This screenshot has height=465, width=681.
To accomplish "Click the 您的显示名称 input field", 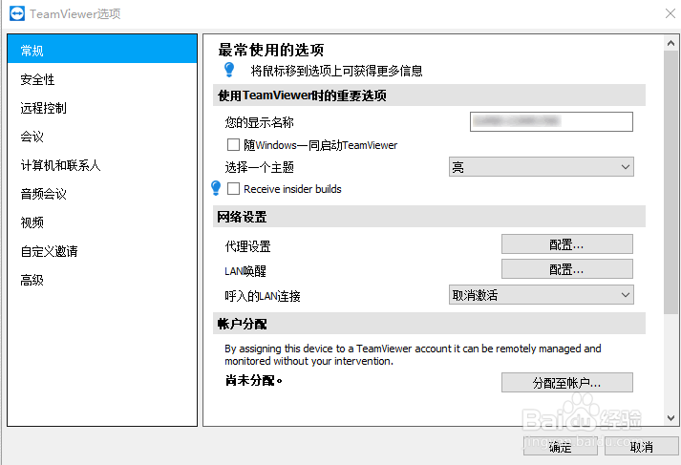I will [551, 121].
